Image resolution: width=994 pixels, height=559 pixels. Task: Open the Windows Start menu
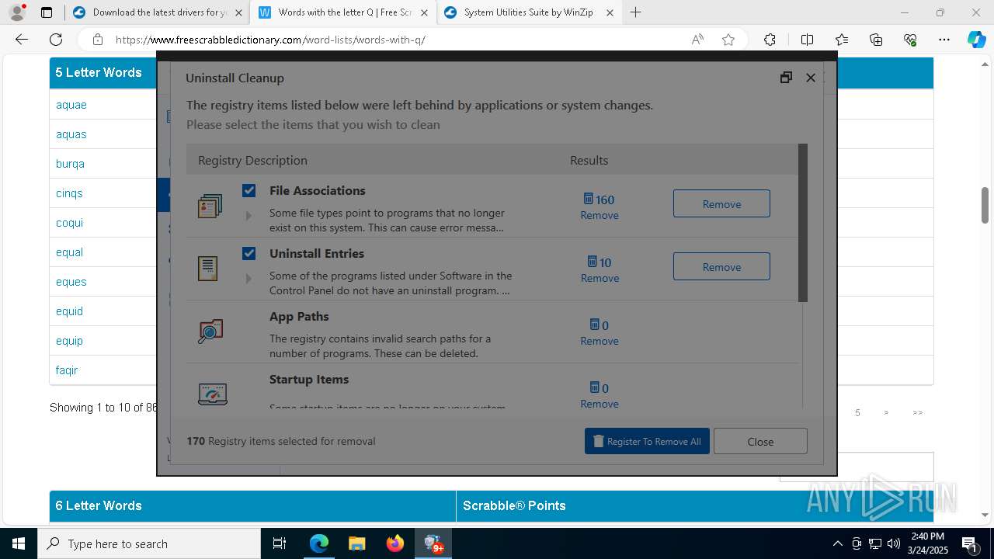(19, 543)
